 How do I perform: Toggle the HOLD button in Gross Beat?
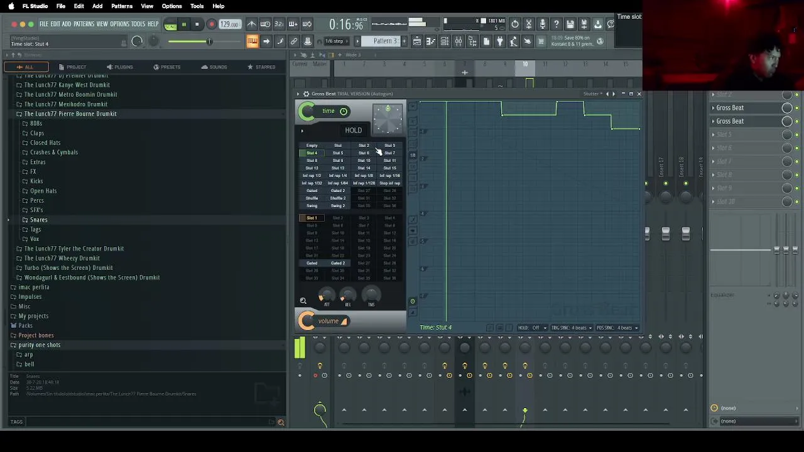[x=353, y=131]
